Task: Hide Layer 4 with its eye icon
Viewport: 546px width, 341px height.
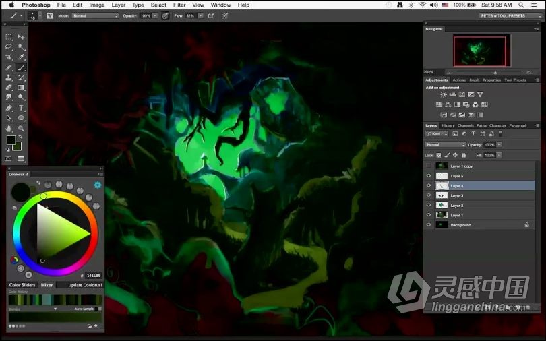Action: (x=429, y=185)
